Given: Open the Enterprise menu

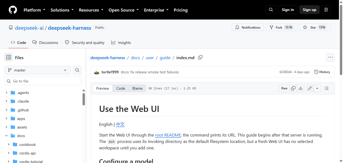Looking at the screenshot, I should tap(156, 10).
